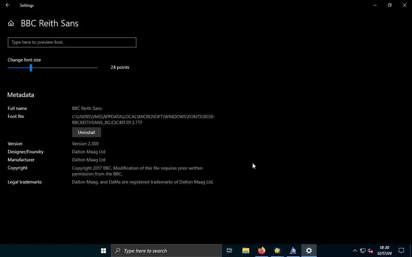Open Settings home via house icon

tap(11, 23)
